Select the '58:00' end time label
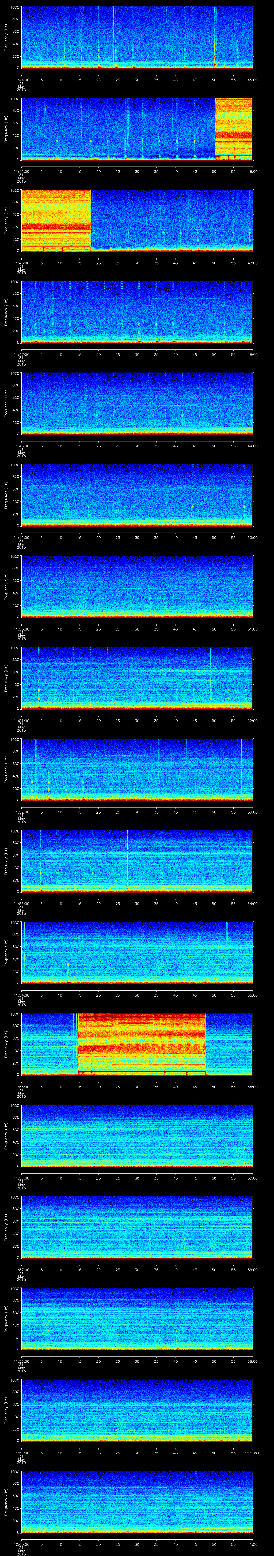The image size is (274, 1556). (253, 1270)
